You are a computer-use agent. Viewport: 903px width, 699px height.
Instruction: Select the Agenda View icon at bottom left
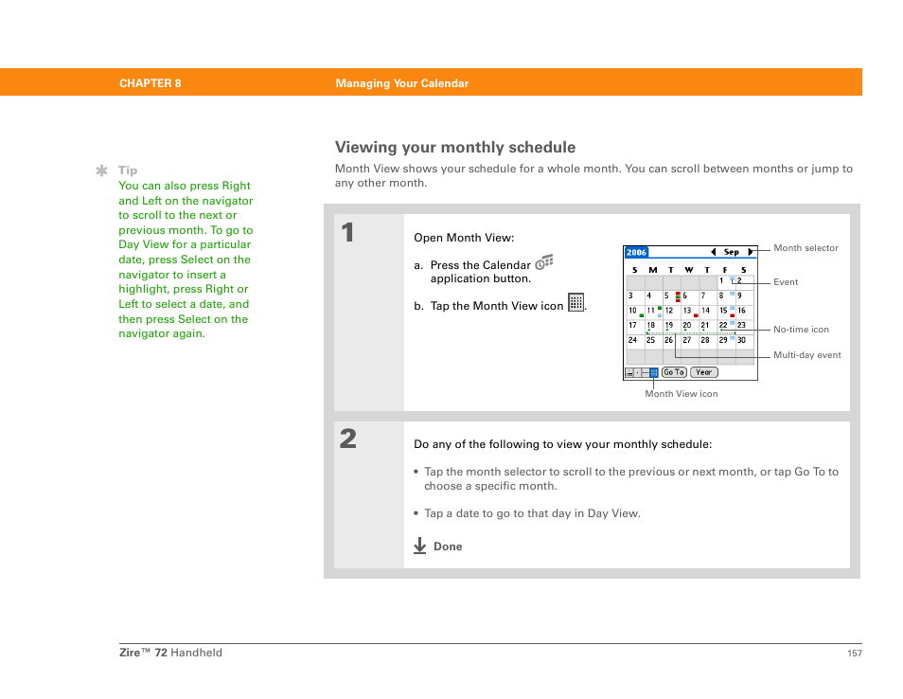tap(629, 373)
